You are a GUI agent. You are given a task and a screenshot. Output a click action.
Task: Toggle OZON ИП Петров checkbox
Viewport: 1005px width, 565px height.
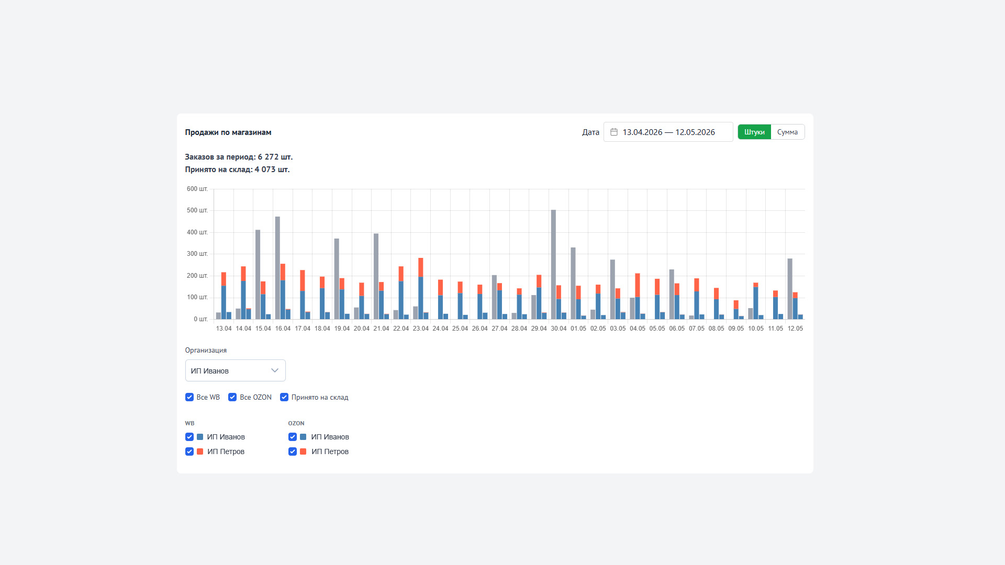[293, 451]
